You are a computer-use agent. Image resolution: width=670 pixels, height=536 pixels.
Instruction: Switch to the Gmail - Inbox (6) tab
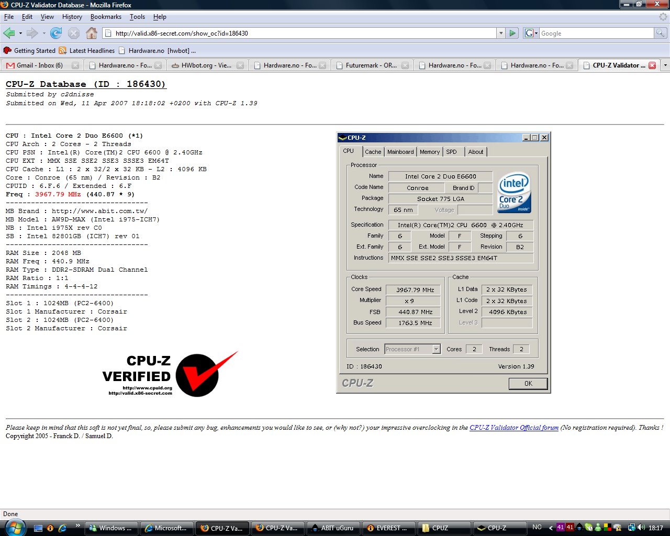coord(41,65)
